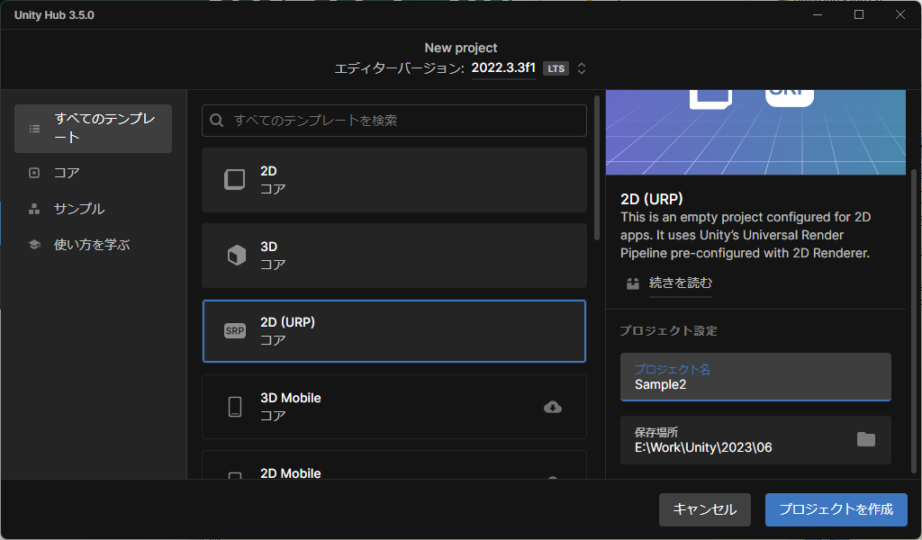This screenshot has width=922, height=540.
Task: Click the 3D Mobile phone icon
Action: pyautogui.click(x=235, y=407)
